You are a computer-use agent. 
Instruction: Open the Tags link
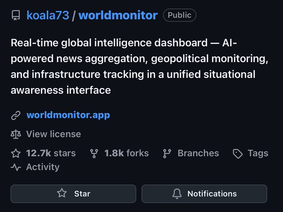[258, 153]
